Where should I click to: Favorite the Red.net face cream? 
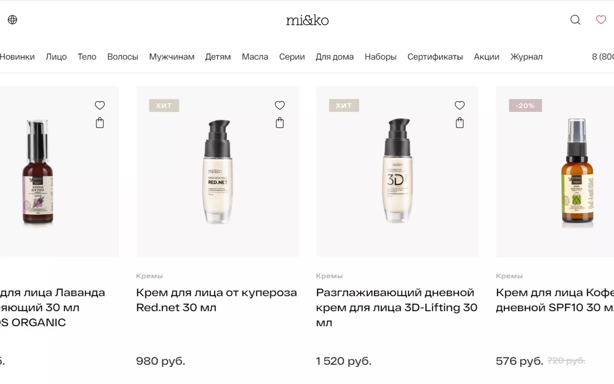click(x=280, y=105)
